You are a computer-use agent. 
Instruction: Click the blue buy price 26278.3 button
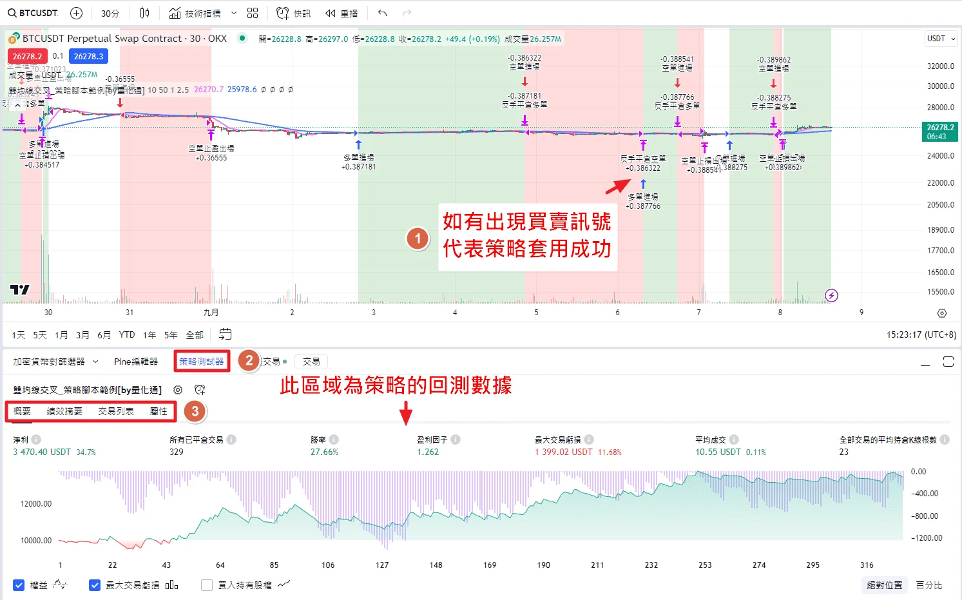click(88, 56)
